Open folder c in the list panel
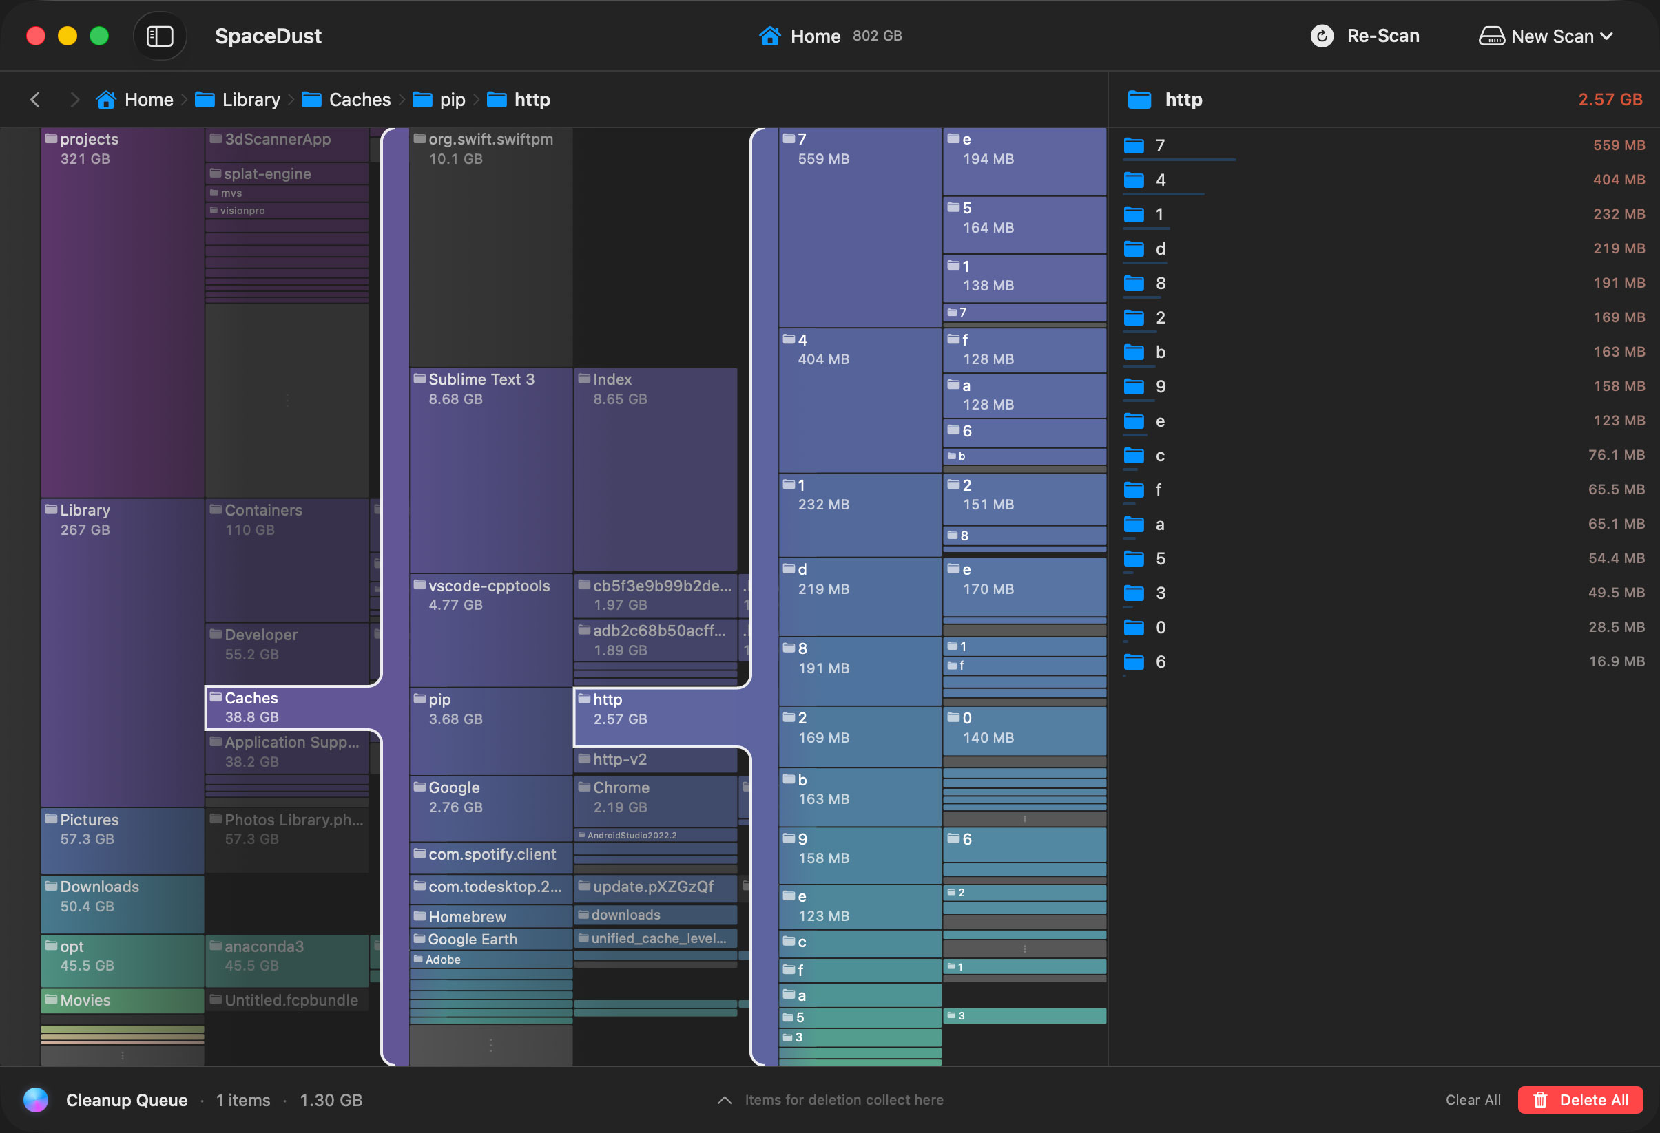This screenshot has height=1133, width=1660. (1384, 455)
